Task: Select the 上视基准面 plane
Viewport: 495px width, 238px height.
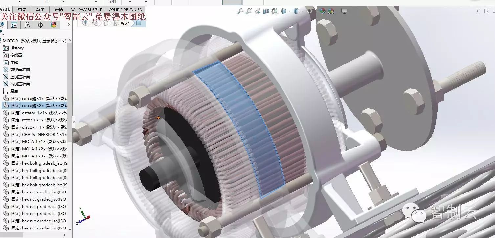Action: coord(20,77)
